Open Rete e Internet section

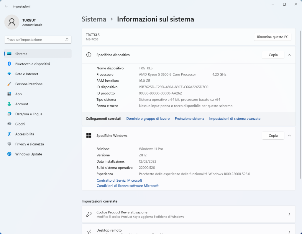(27, 74)
